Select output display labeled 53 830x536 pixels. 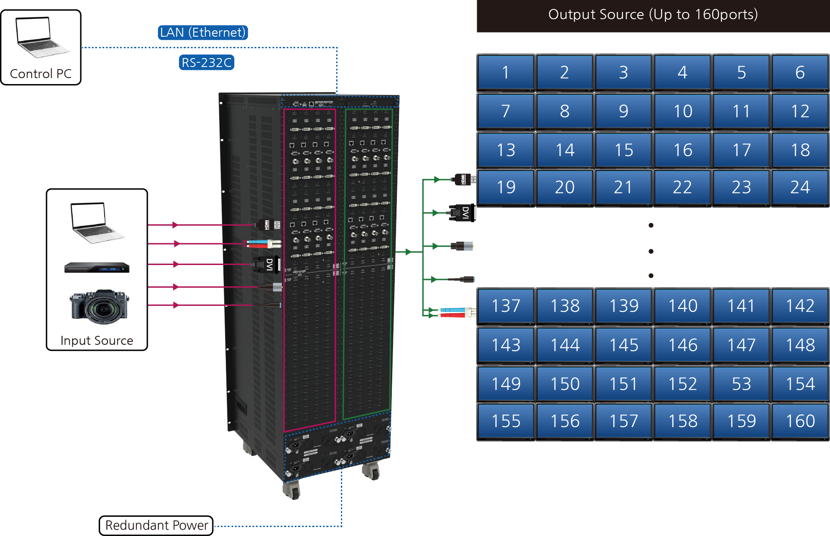742,384
